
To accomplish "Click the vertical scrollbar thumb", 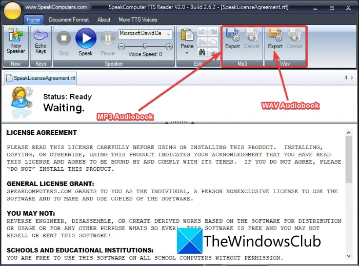I will [349, 159].
